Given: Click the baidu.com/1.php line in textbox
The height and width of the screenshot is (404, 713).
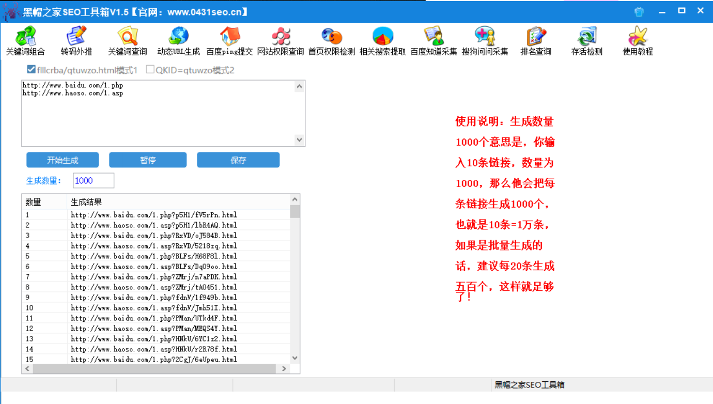Looking at the screenshot, I should click(x=73, y=85).
